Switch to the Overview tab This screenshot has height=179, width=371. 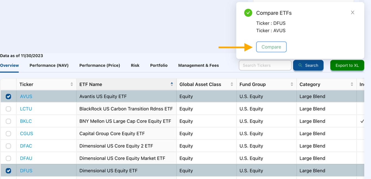[x=10, y=65]
